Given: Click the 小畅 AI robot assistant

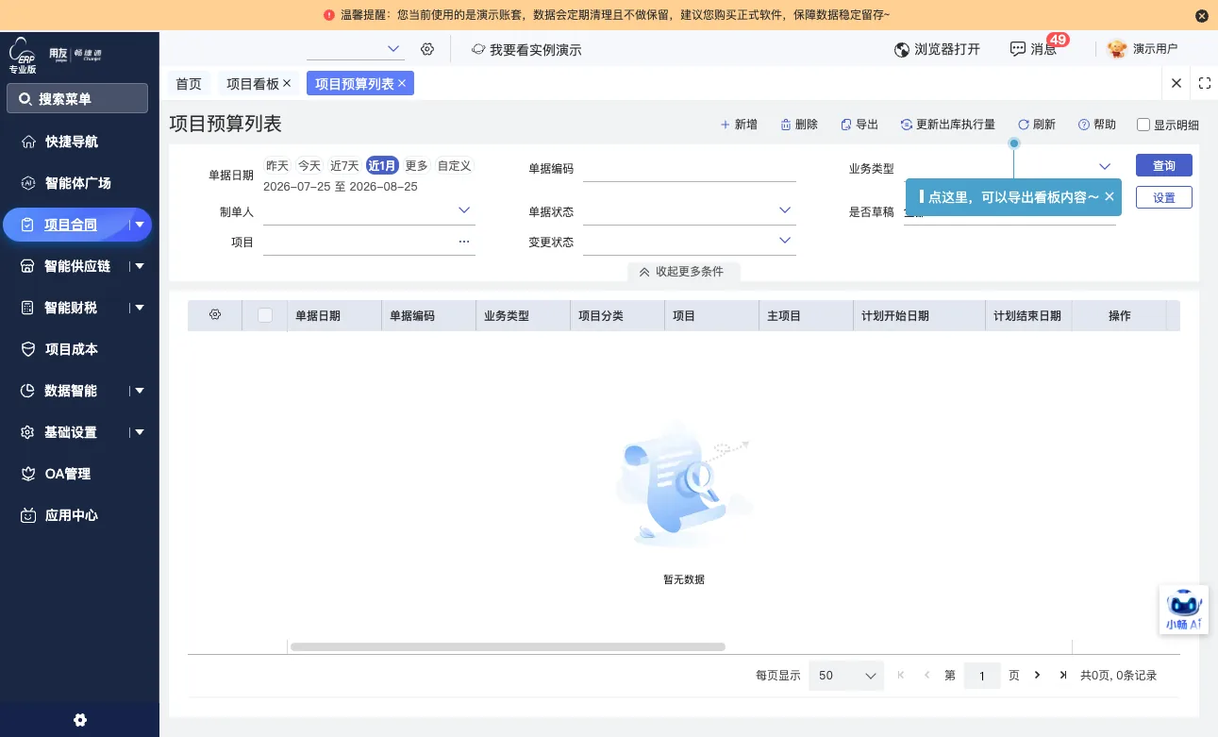Looking at the screenshot, I should click(1184, 610).
